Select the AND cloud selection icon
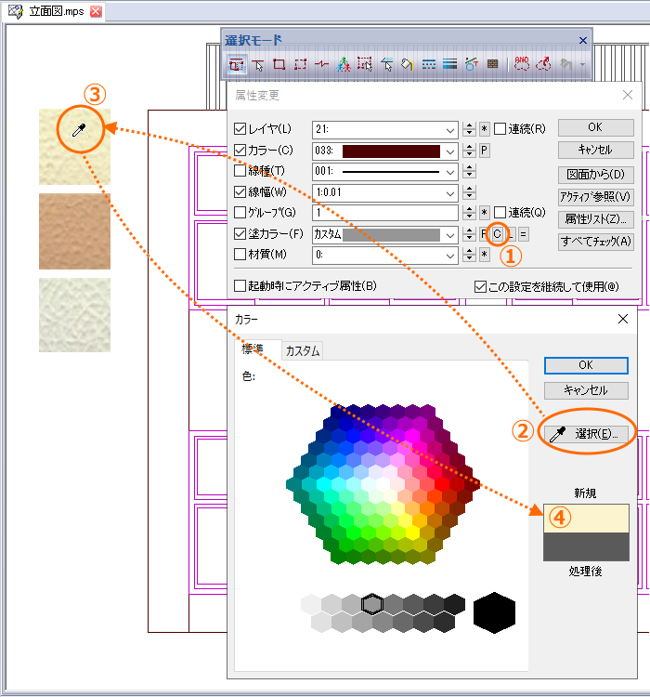Screen dimensions: 650x697 click(522, 64)
